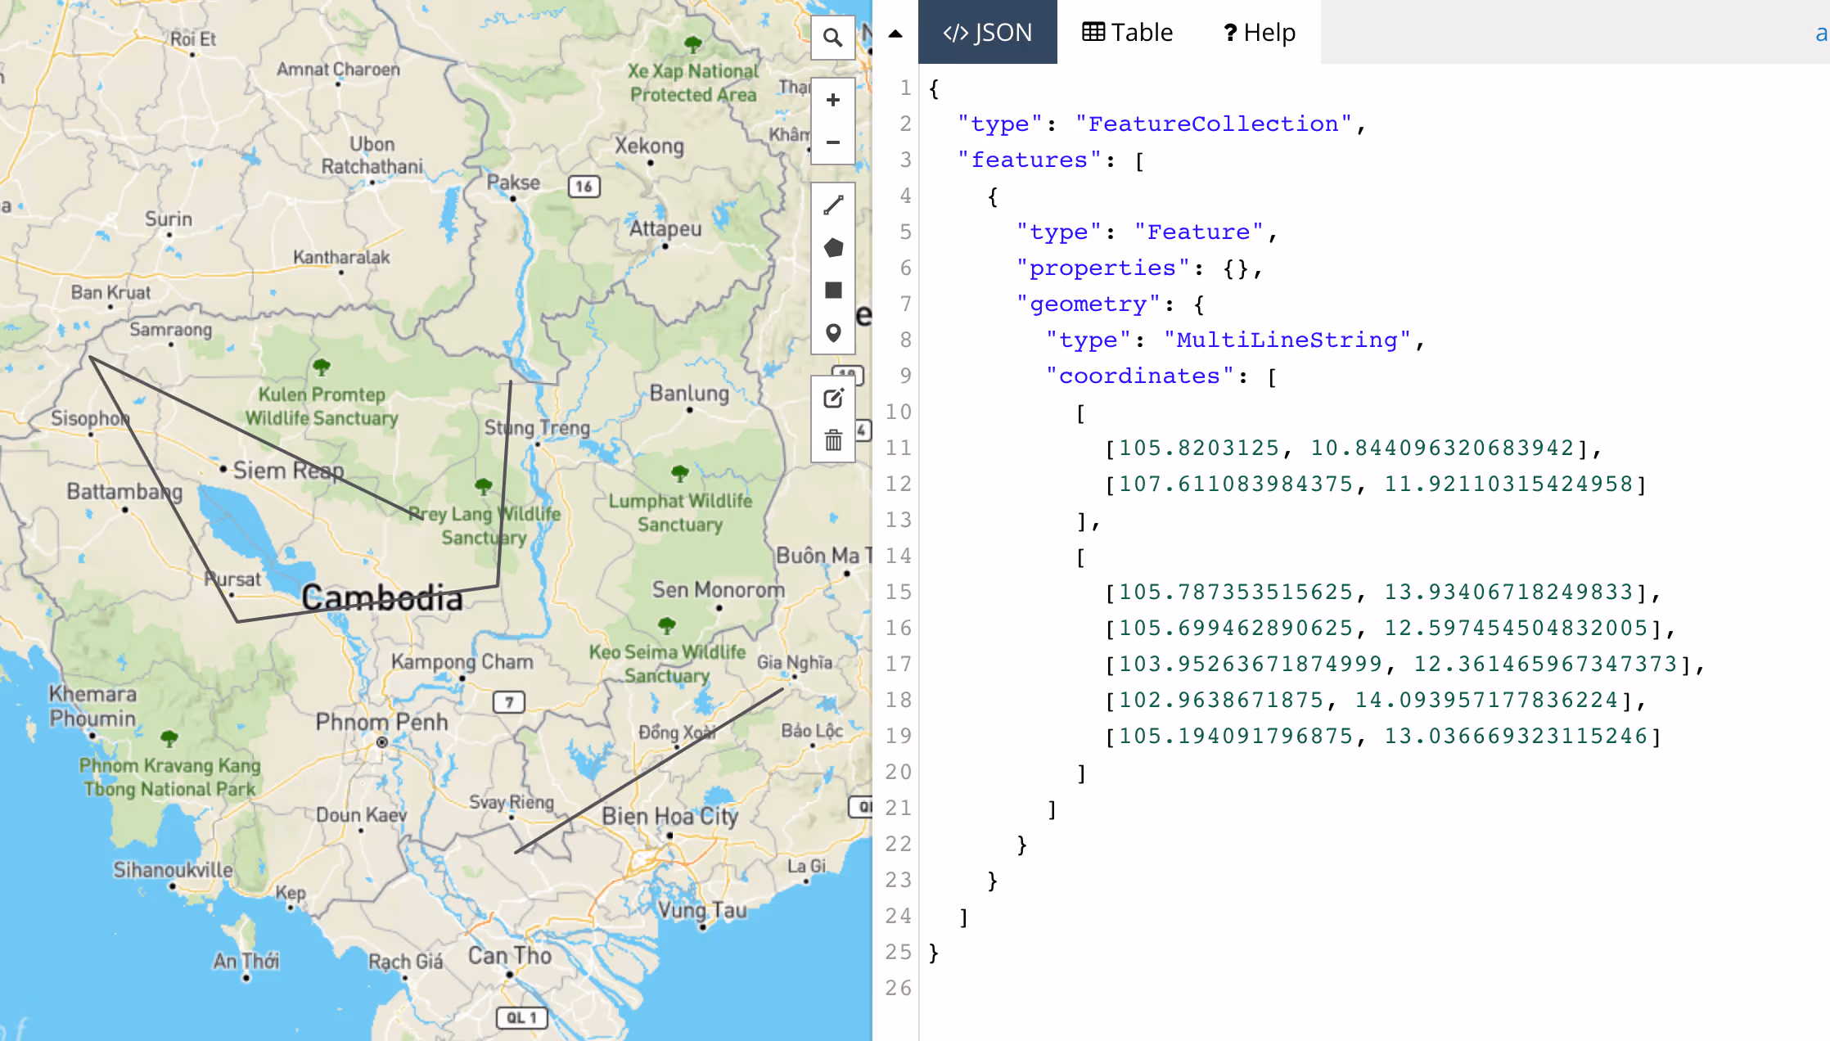Click the Surin map label
Screen dimensions: 1830x1041
pyautogui.click(x=169, y=219)
